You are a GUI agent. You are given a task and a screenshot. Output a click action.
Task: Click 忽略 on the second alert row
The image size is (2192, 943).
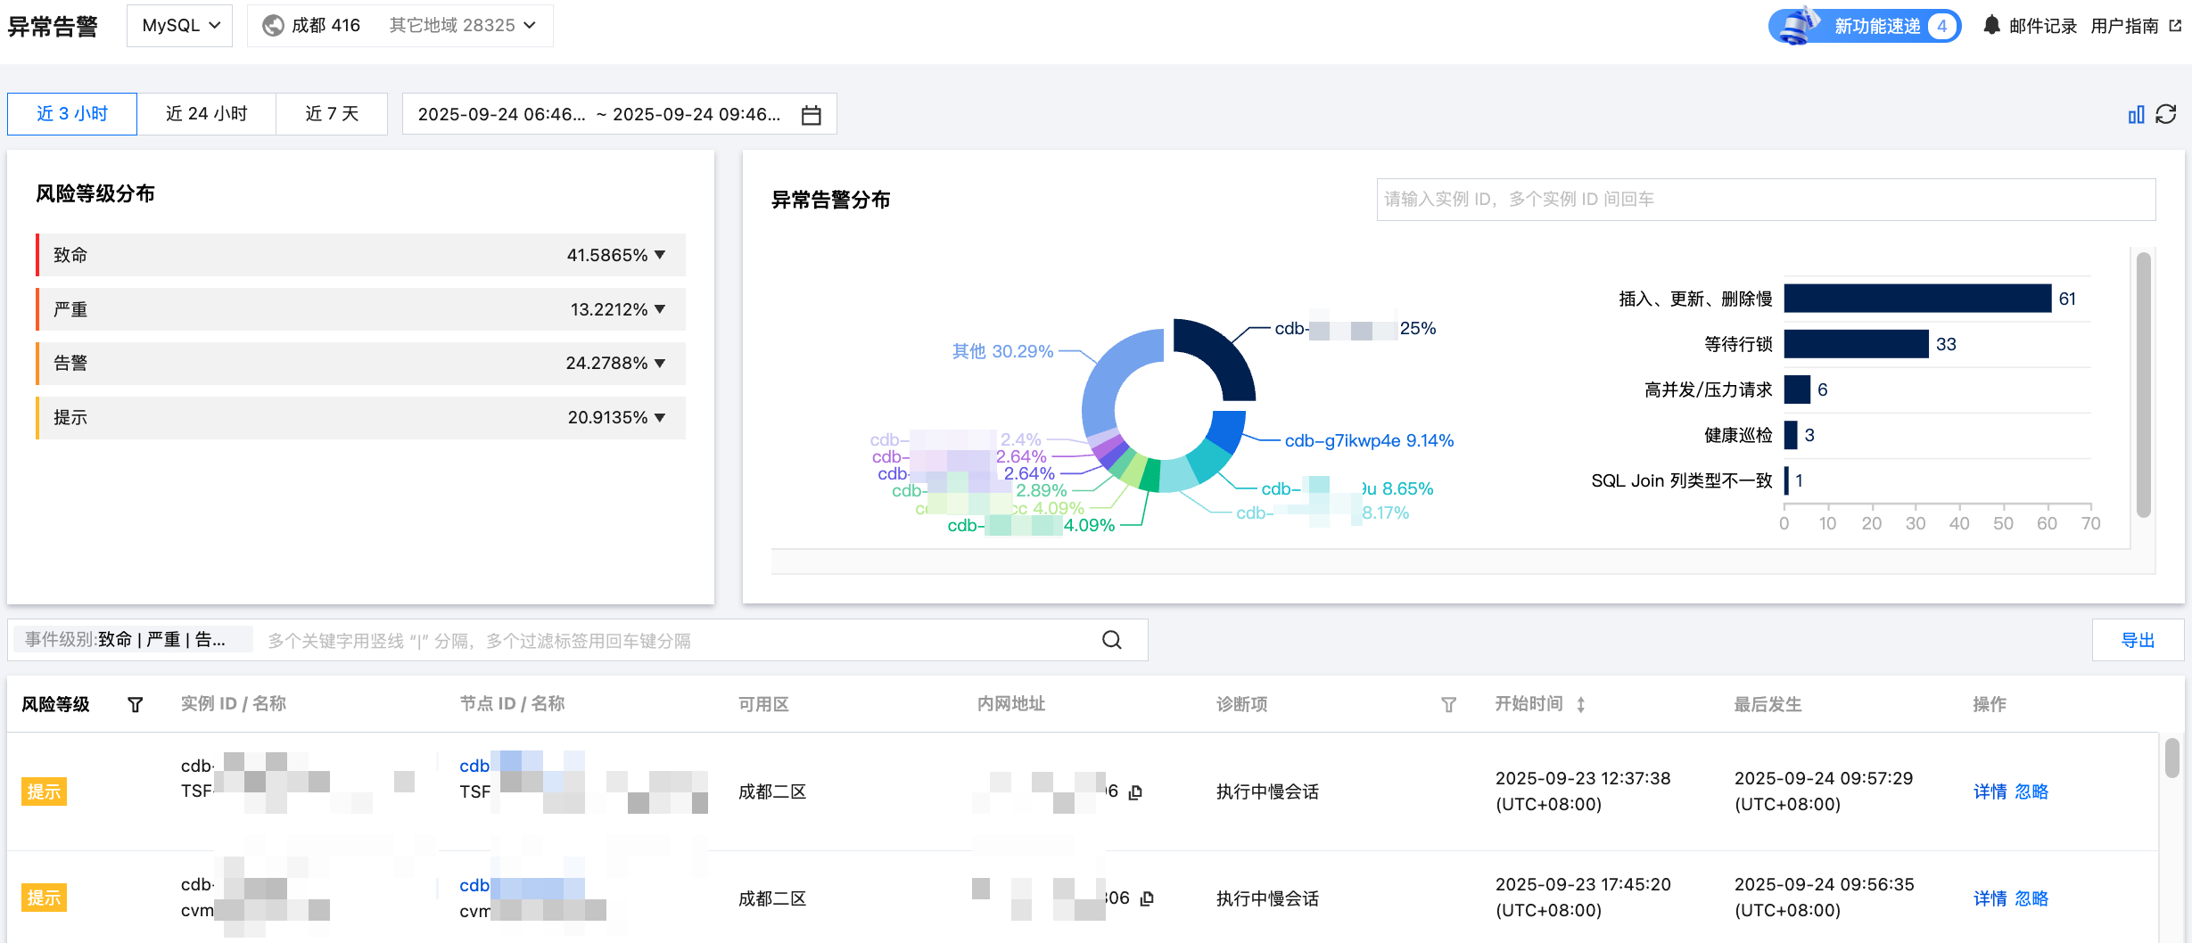pyautogui.click(x=2031, y=898)
